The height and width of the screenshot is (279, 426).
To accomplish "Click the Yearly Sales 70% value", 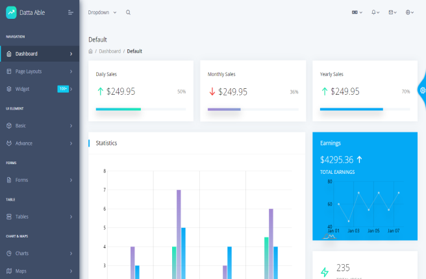I will [x=406, y=91].
